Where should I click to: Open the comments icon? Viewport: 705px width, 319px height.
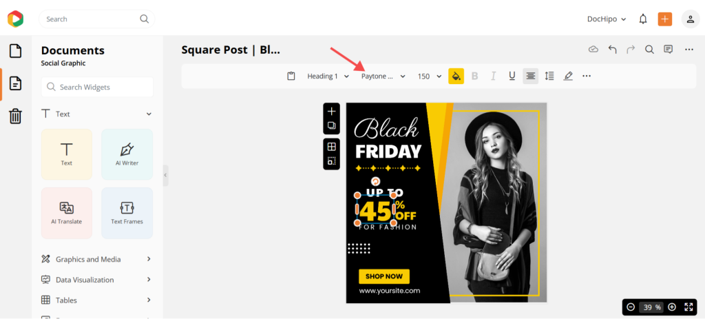(x=668, y=50)
